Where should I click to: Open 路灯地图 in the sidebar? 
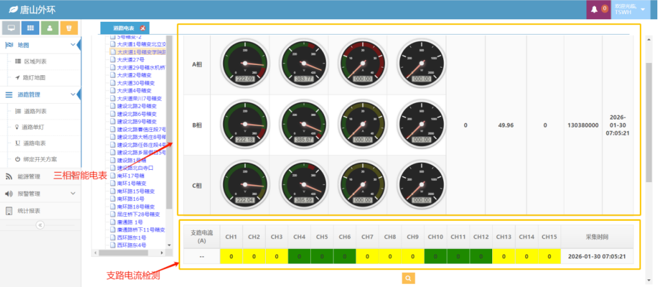point(35,78)
